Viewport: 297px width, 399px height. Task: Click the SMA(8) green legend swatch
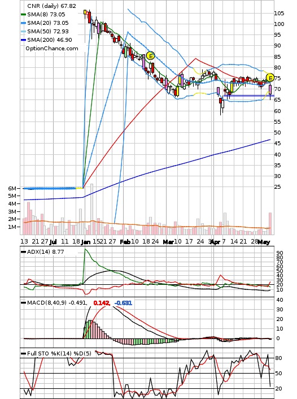tap(23, 15)
